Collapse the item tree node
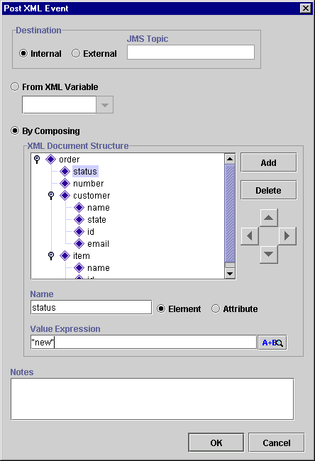Screen dimensions: 315x461 coord(51,256)
